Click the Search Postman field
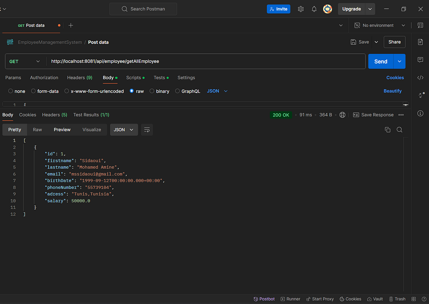 [143, 9]
